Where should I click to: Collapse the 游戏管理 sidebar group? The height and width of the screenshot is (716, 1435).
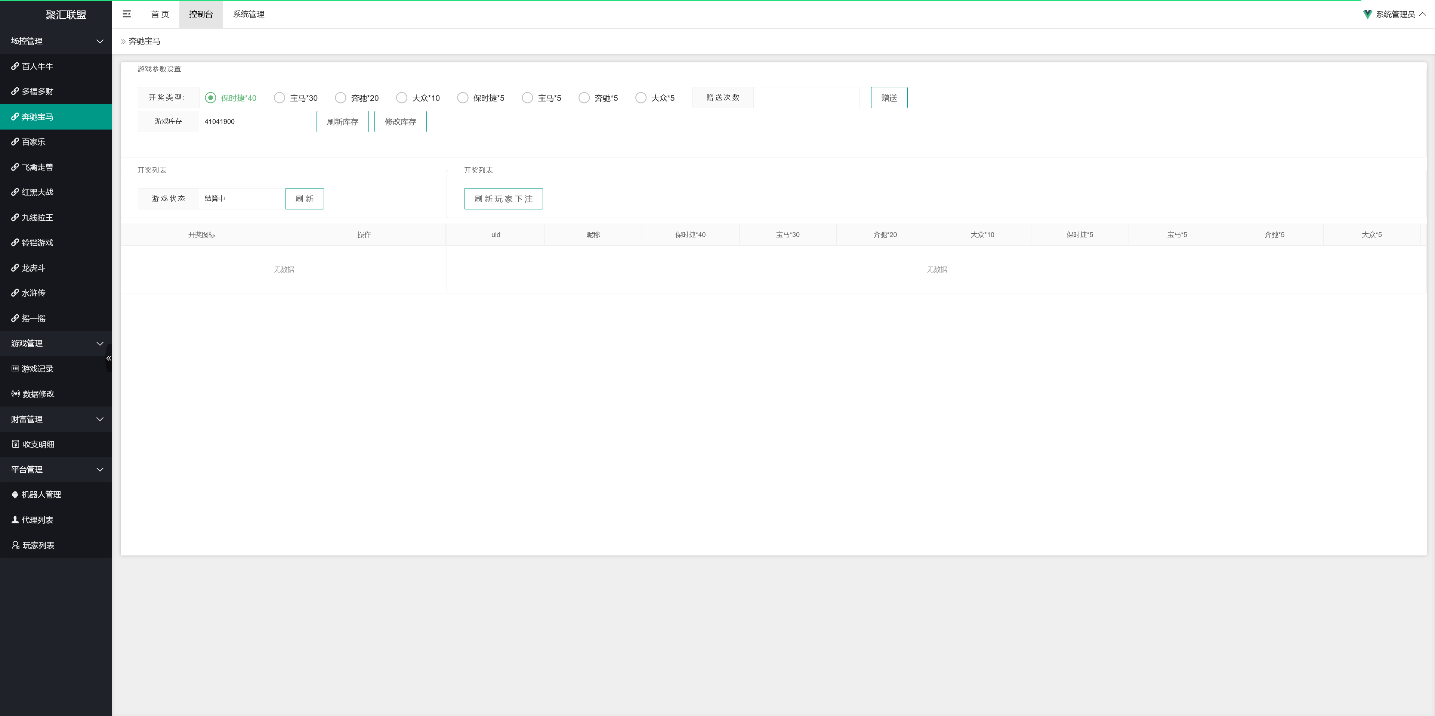[100, 343]
